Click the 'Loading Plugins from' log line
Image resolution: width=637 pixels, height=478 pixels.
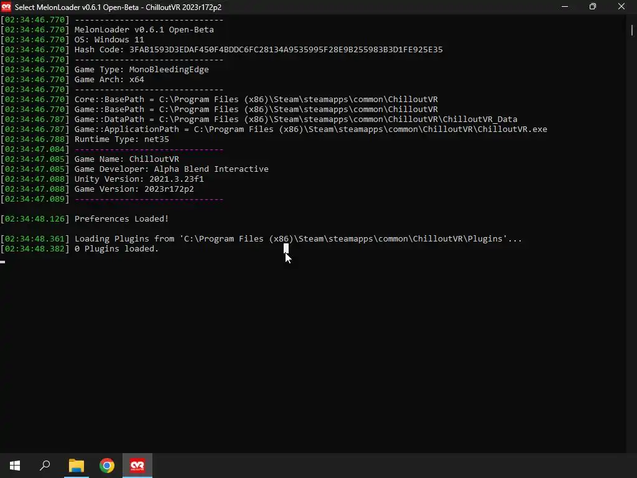tap(298, 239)
